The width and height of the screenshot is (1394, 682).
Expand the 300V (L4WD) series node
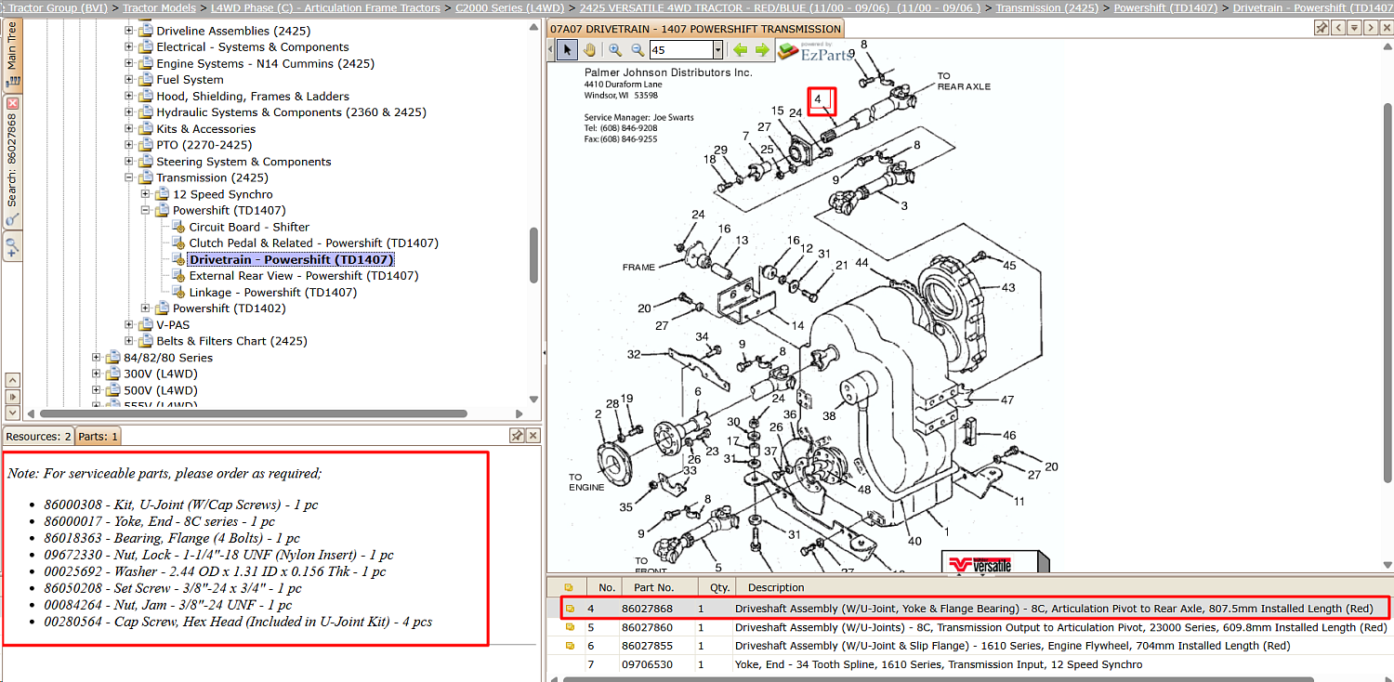(97, 374)
